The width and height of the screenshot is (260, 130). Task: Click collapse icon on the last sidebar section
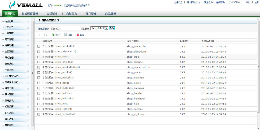(28, 126)
